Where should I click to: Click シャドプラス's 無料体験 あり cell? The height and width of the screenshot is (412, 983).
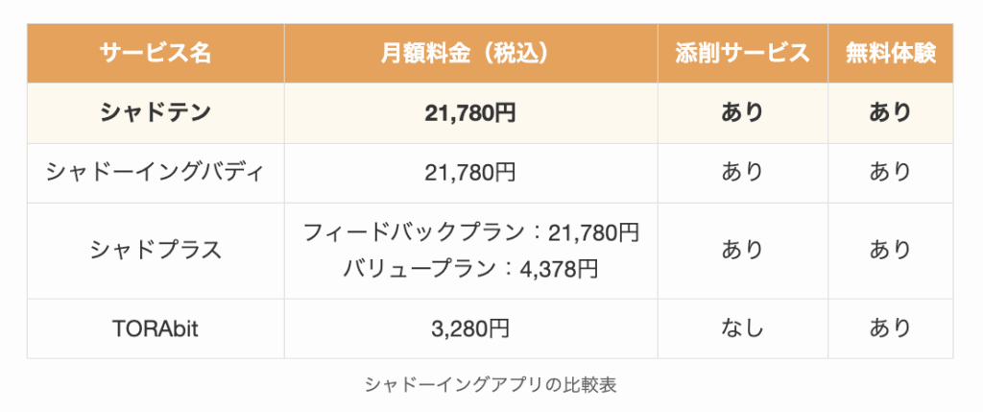890,251
